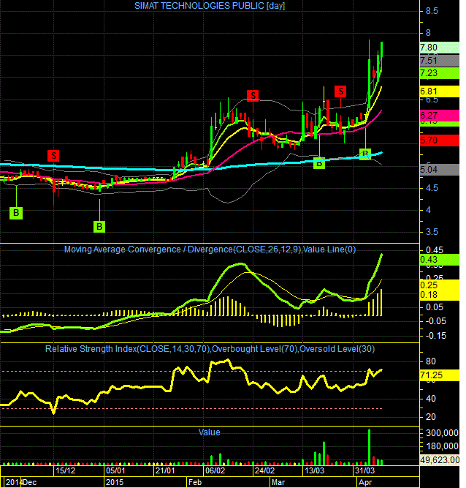Click the Relative Strength Index panel title

coord(210,349)
